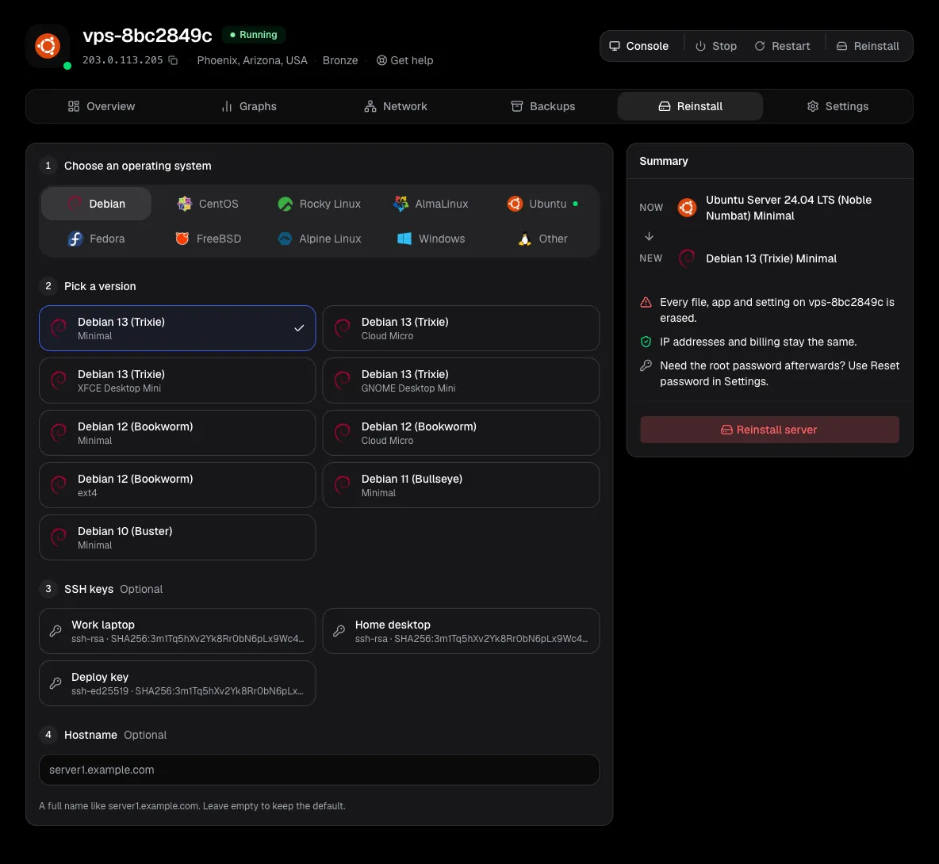This screenshot has height=864, width=939.
Task: Select FreeBSD operating system
Action: [x=208, y=239]
